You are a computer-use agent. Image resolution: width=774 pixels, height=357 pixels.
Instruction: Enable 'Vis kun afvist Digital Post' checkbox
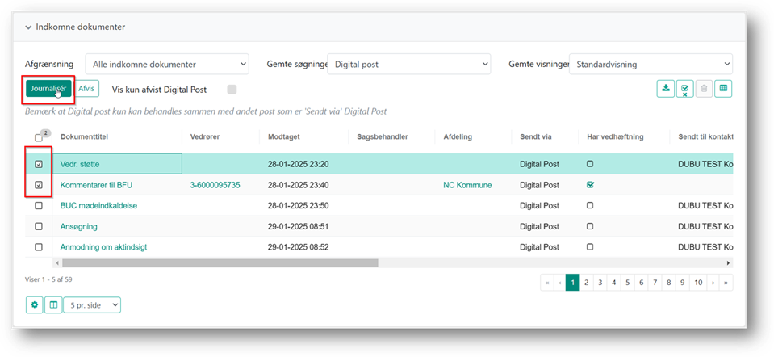232,90
